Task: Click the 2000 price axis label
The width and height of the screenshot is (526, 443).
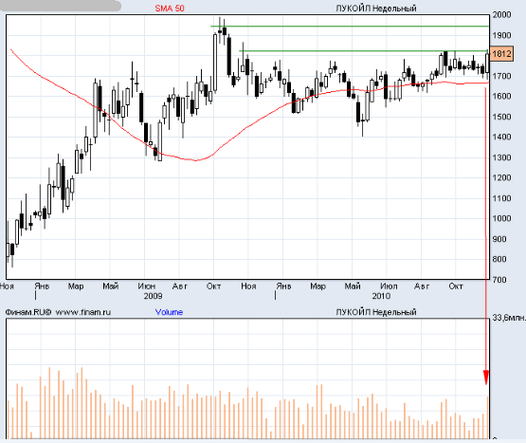Action: coord(501,15)
